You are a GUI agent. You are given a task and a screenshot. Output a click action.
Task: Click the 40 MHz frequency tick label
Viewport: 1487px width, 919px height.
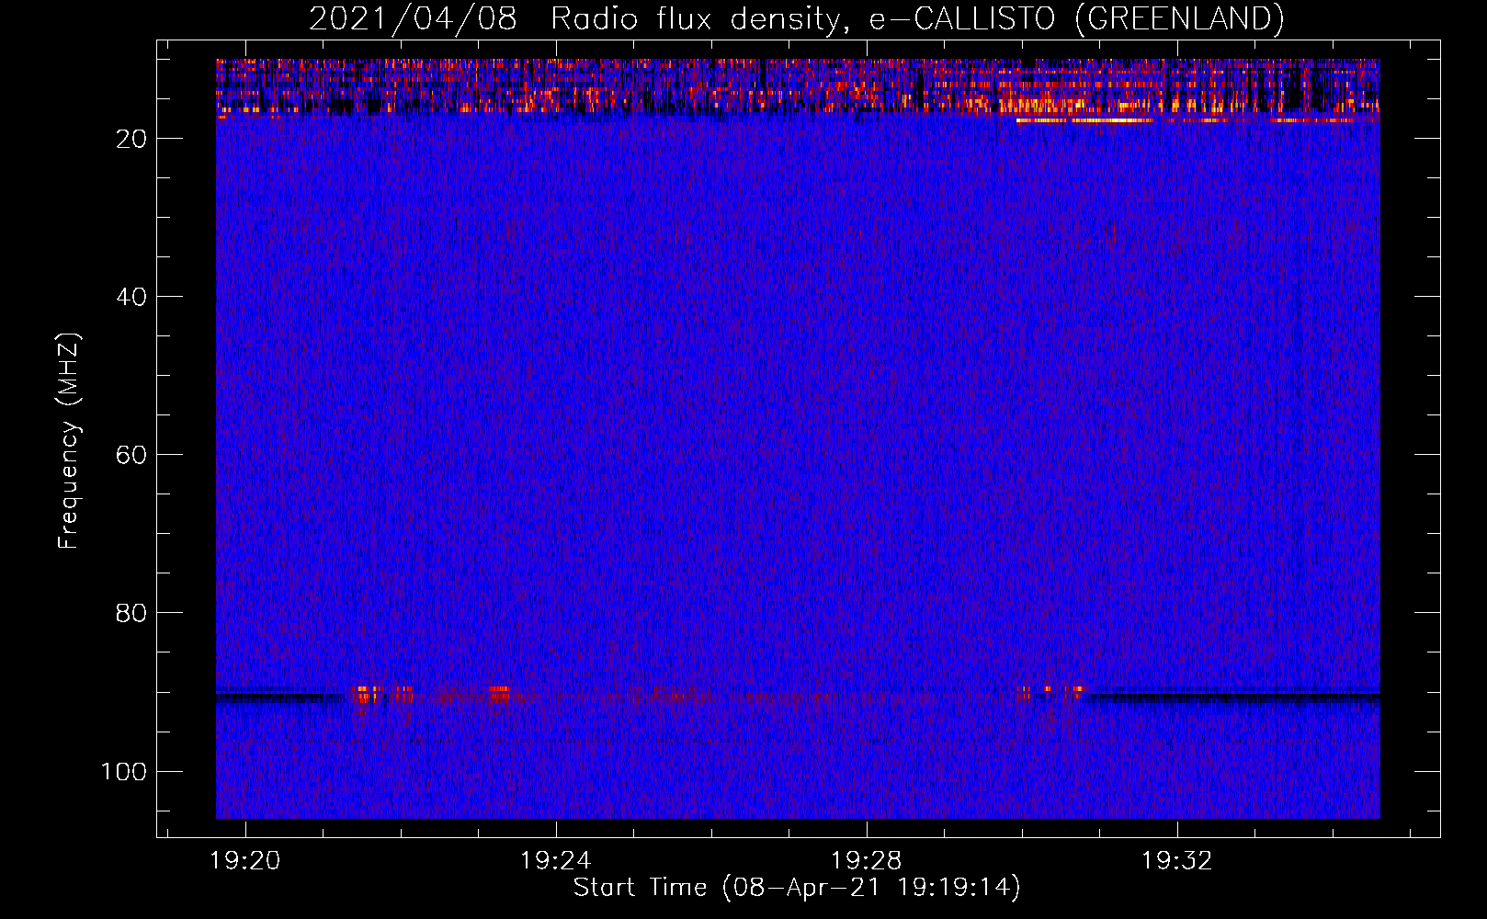tap(131, 297)
